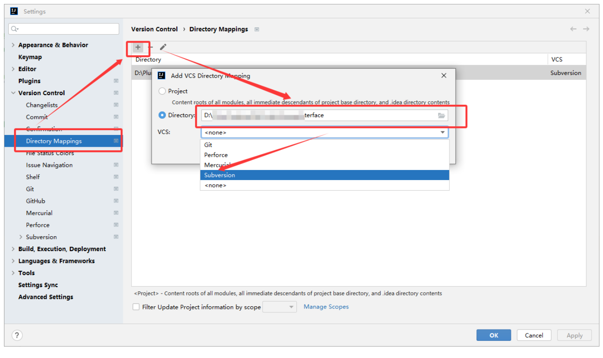Click project-level icon beside Directory Mappings heading
603x358 pixels.
(257, 29)
